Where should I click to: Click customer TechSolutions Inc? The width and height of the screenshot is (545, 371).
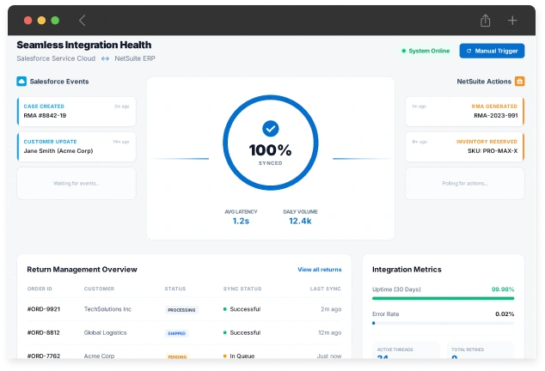pyautogui.click(x=107, y=309)
